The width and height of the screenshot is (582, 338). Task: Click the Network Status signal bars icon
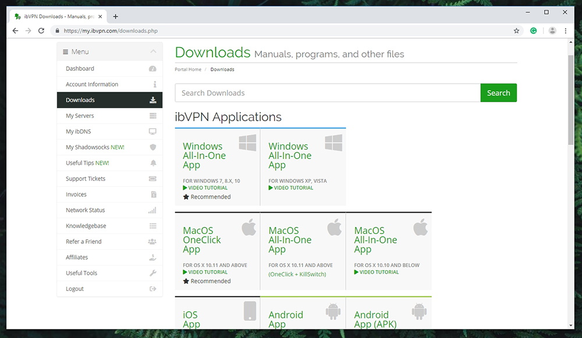tap(152, 210)
